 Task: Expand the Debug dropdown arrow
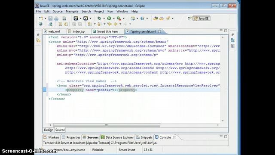(x=104, y=18)
